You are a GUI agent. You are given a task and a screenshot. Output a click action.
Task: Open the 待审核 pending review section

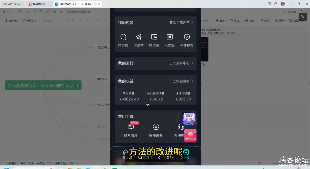[x=123, y=41]
